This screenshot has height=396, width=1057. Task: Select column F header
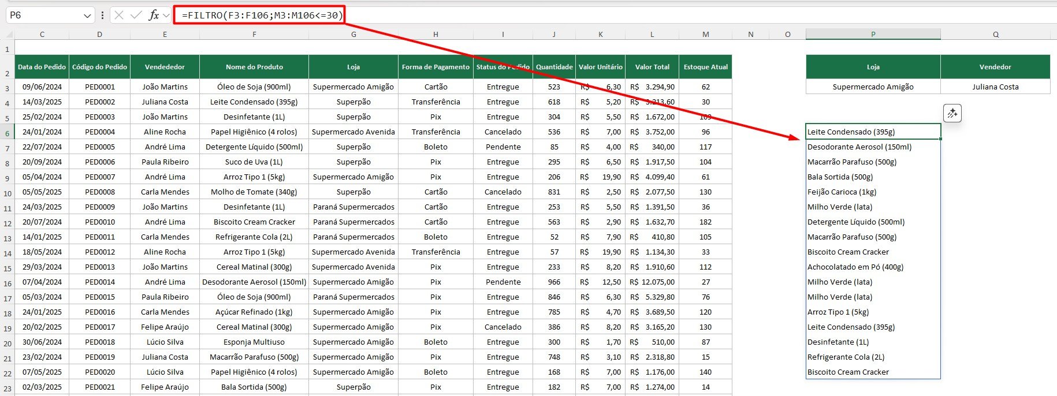(x=254, y=35)
